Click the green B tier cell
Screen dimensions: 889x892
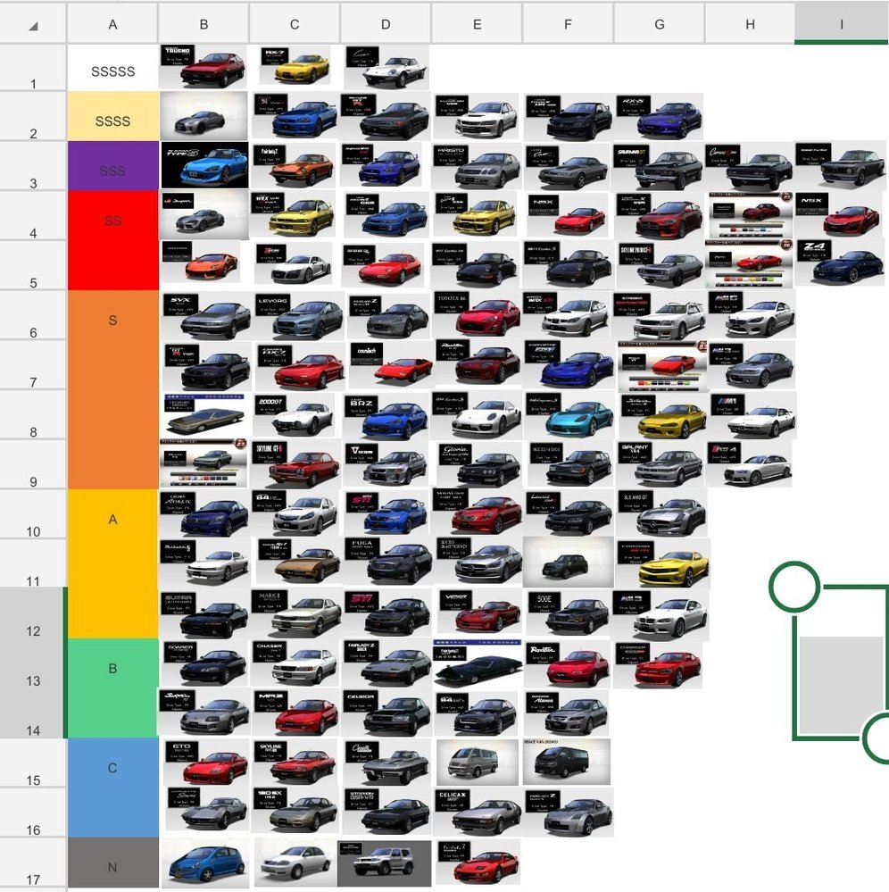click(112, 688)
